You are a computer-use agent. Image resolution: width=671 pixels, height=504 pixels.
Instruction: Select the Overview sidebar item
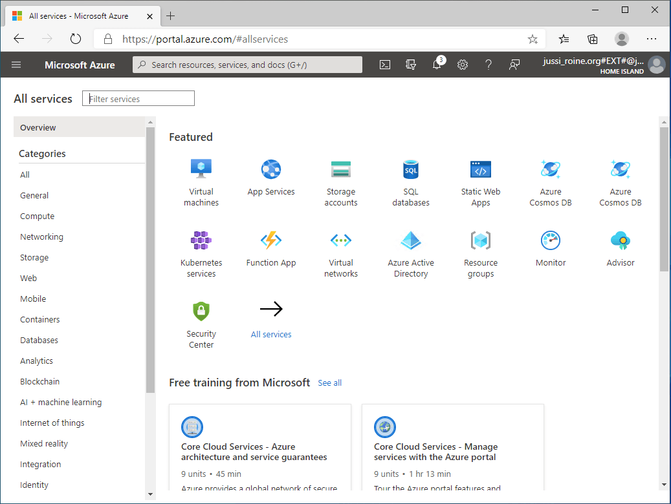point(79,127)
